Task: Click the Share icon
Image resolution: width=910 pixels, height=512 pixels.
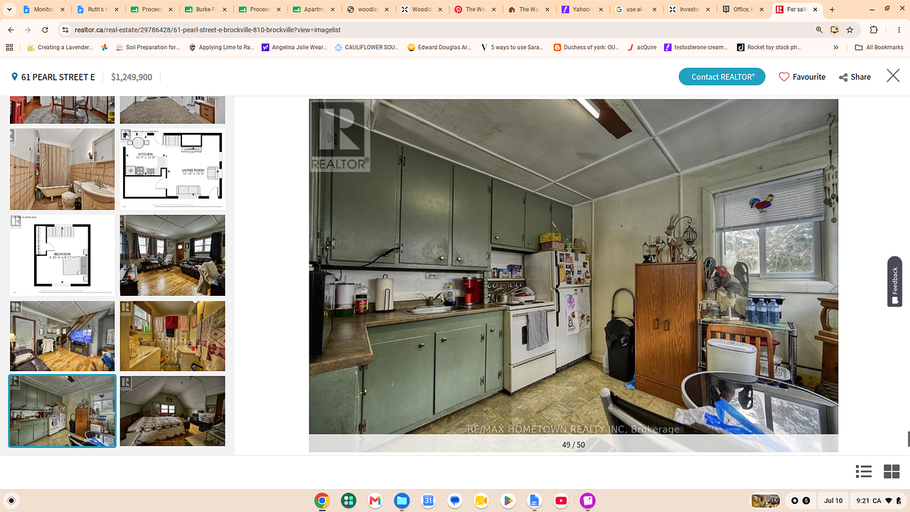Action: coord(843,77)
